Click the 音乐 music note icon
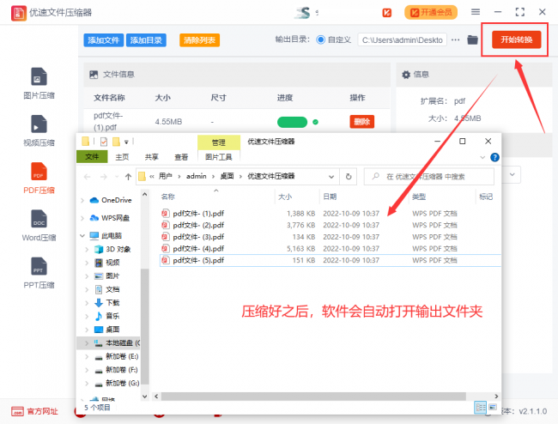558x424 pixels. point(99,316)
